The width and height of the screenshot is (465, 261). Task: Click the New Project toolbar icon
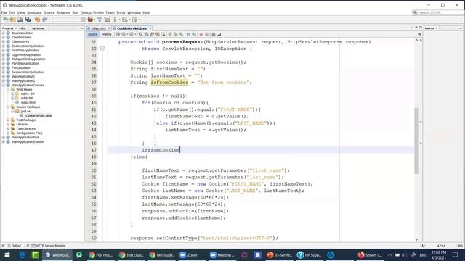13,20
